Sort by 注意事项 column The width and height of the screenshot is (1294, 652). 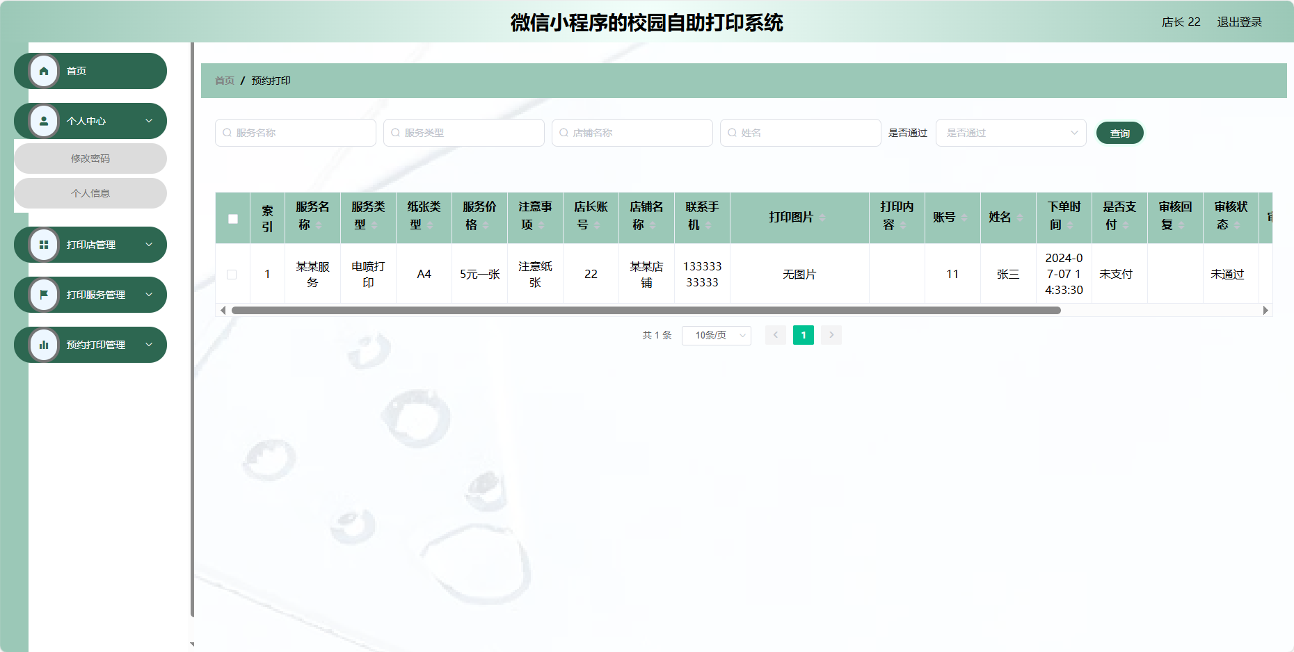pyautogui.click(x=541, y=225)
